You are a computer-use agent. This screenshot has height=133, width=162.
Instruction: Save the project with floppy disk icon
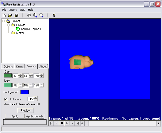coord(16,15)
